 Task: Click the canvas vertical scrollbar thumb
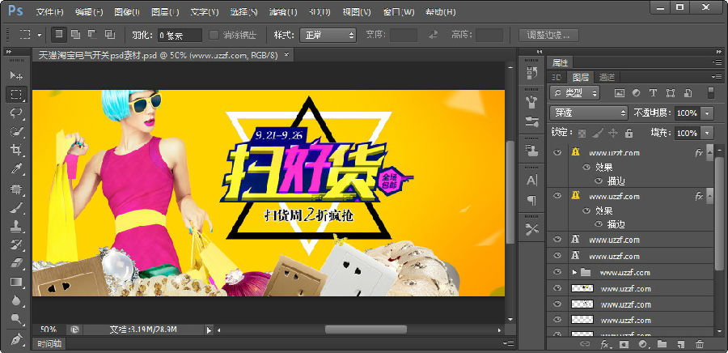[x=510, y=192]
